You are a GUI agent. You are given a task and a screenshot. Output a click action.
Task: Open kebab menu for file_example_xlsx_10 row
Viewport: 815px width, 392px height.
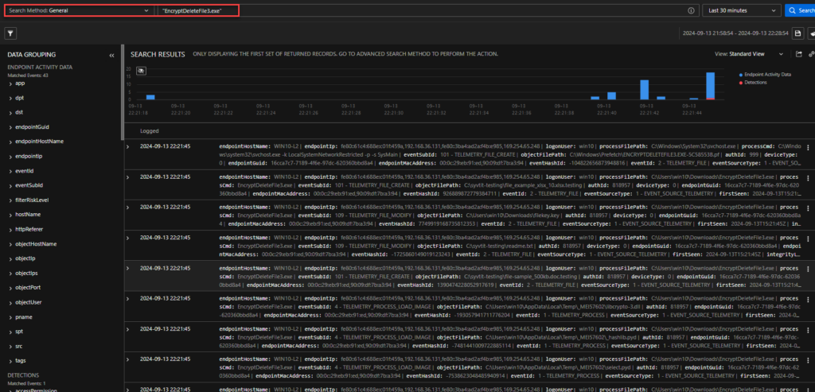point(807,177)
